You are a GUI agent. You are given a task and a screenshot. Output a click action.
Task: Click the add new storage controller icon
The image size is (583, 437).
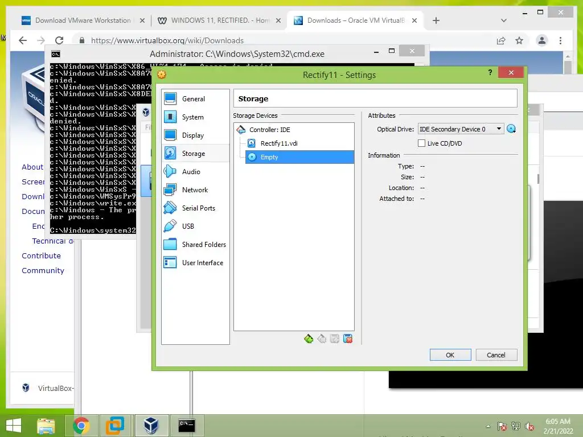point(309,339)
